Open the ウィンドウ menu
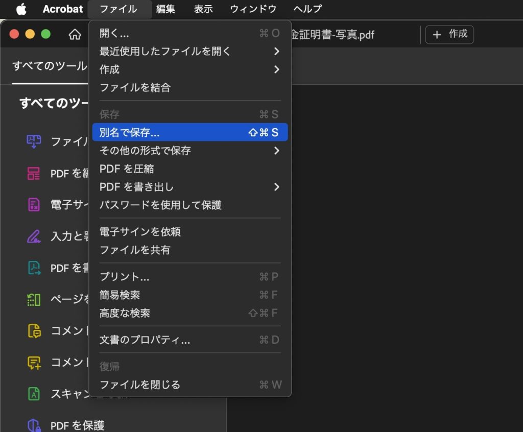The width and height of the screenshot is (523, 432). tap(253, 9)
